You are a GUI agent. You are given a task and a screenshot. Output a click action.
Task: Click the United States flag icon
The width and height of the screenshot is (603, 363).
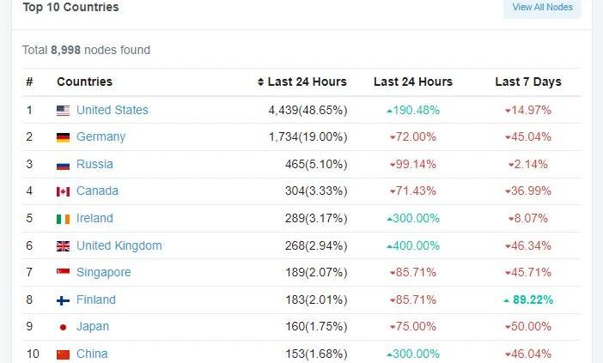point(63,111)
